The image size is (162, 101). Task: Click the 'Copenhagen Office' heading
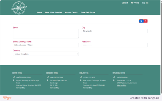119,73
